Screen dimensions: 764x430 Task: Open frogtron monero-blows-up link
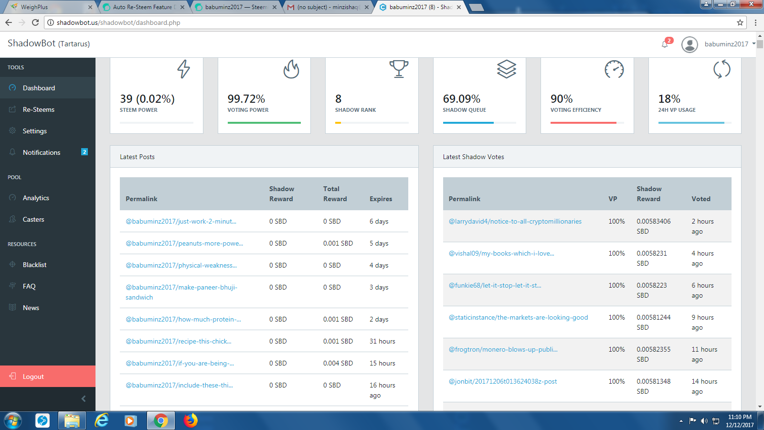[x=503, y=349]
